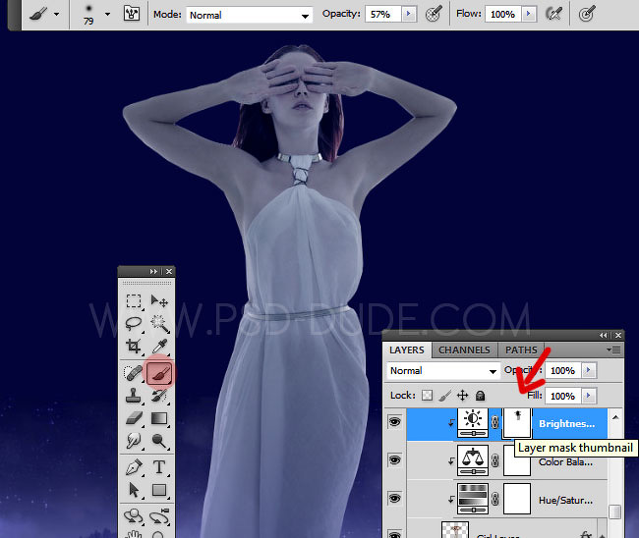Viewport: 639px width, 538px height.
Task: Select the Eraser tool
Action: (134, 418)
